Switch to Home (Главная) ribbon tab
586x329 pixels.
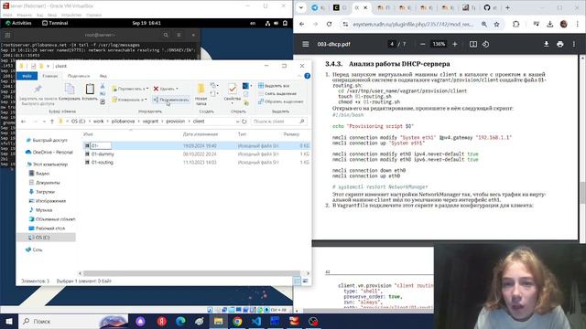click(x=50, y=76)
